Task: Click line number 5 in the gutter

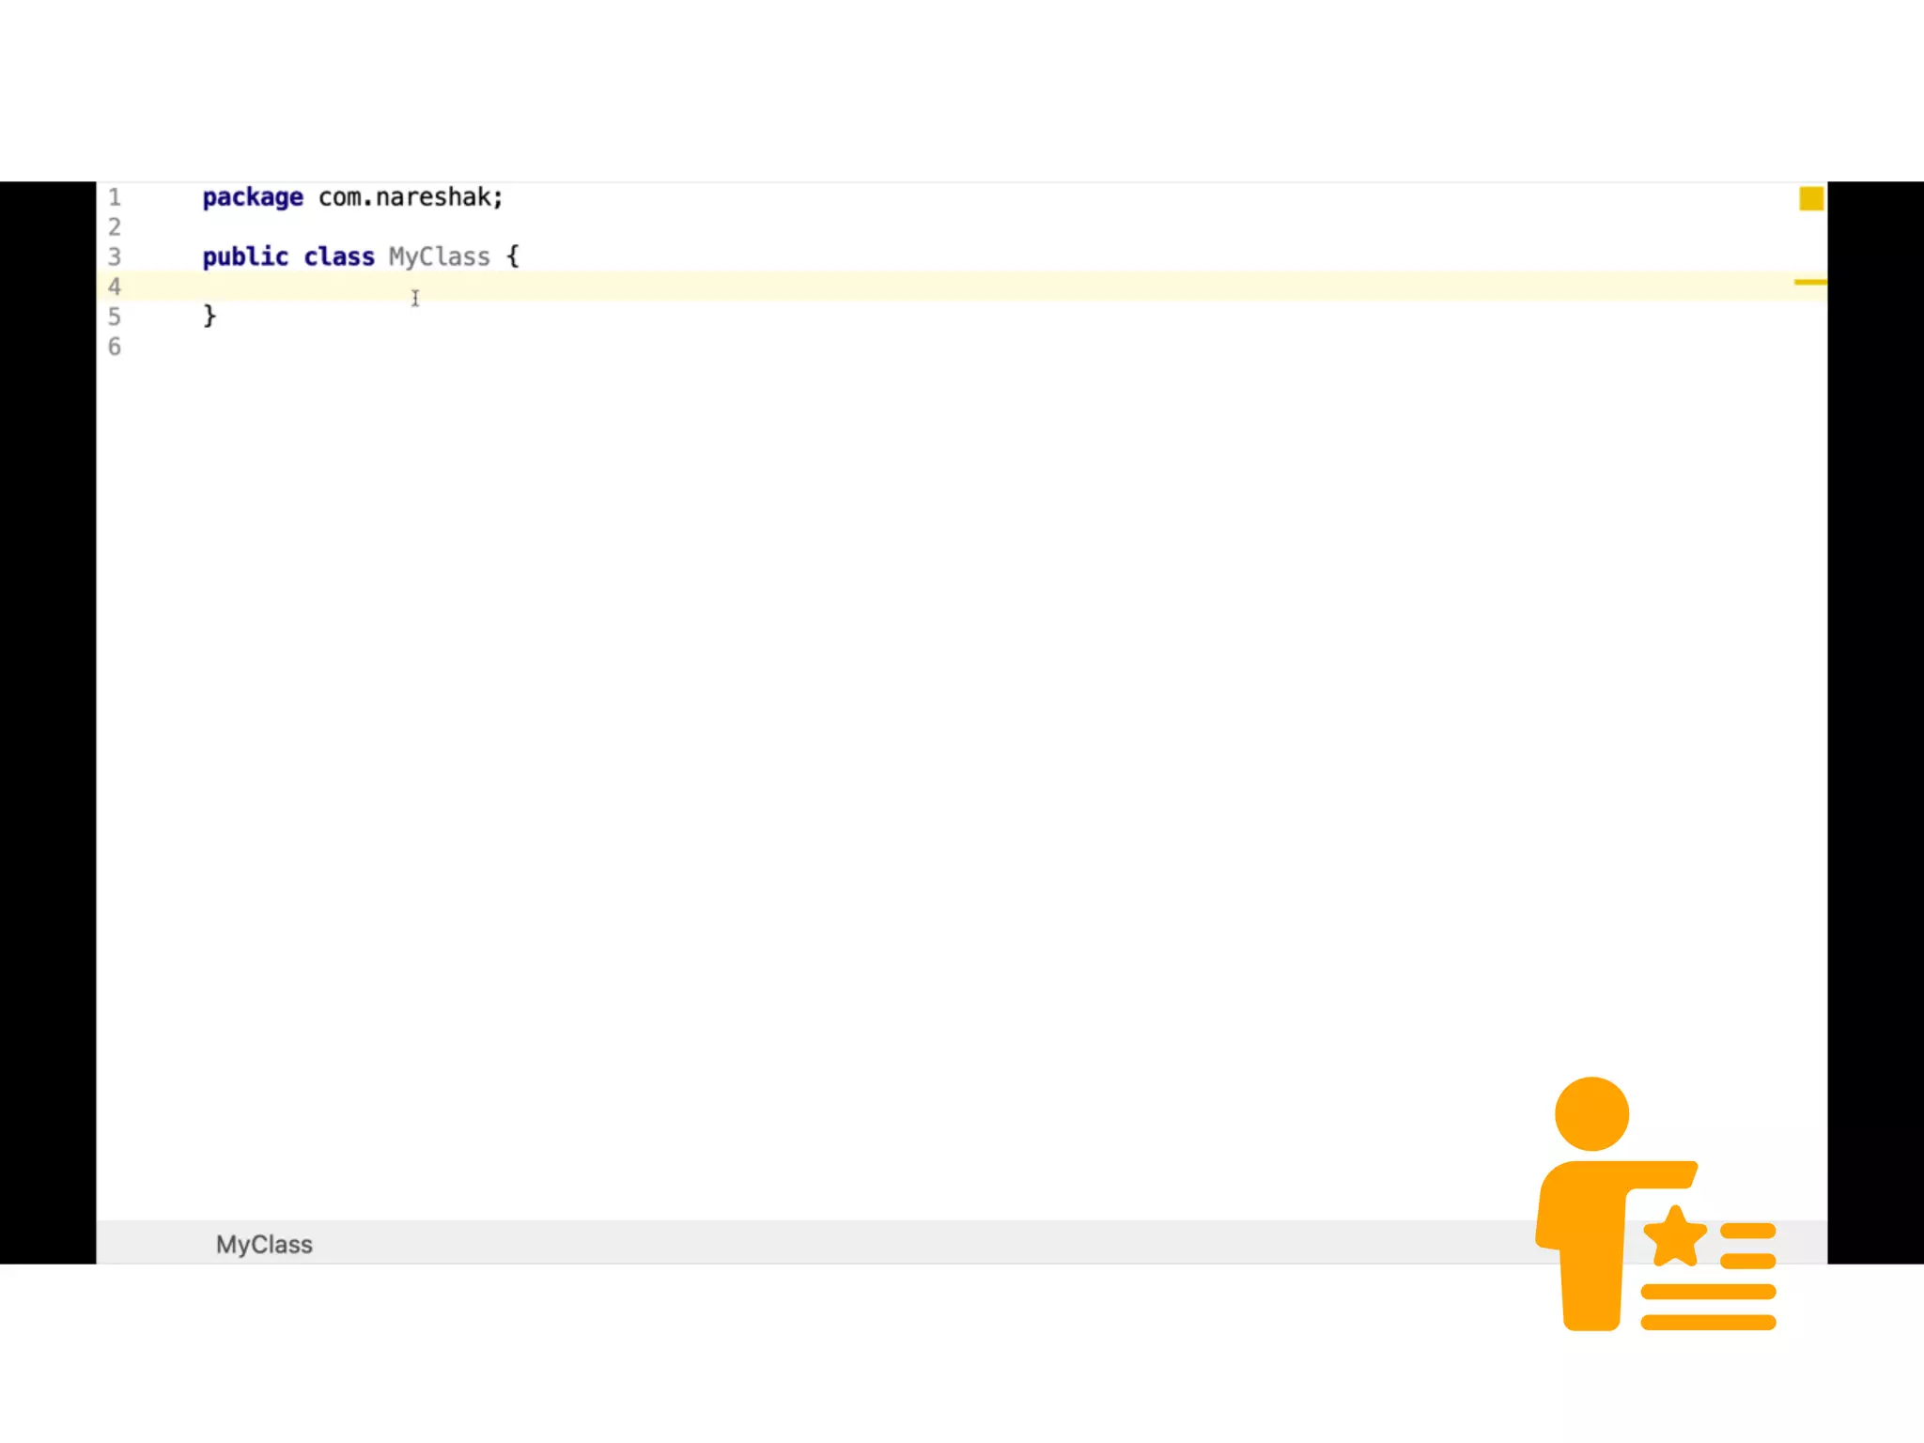Action: [x=115, y=317]
